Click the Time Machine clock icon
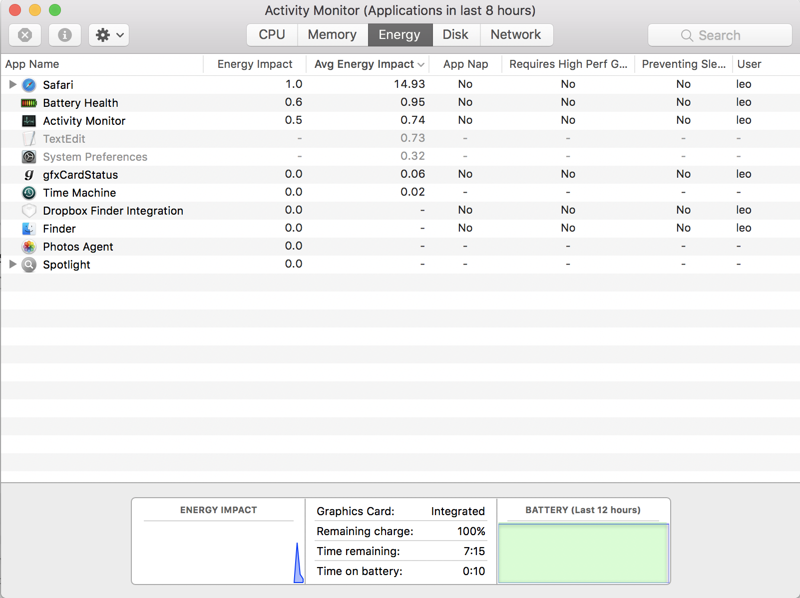The width and height of the screenshot is (800, 598). [29, 193]
